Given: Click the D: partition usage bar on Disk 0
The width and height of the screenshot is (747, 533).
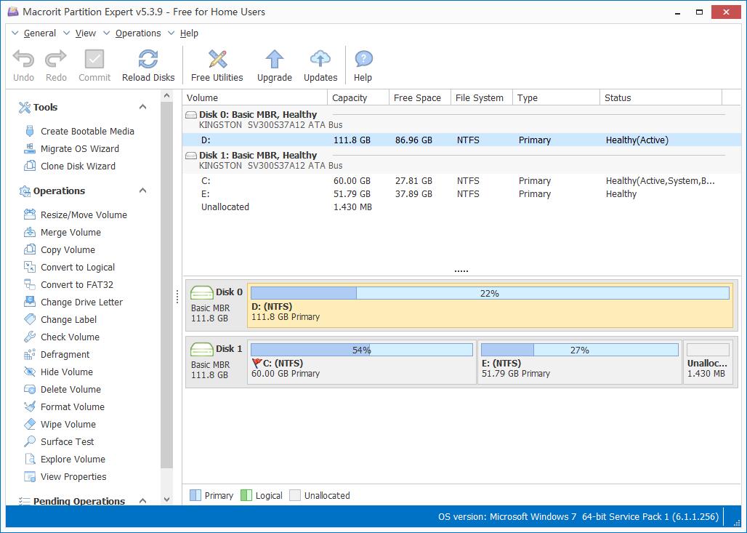Looking at the screenshot, I should point(490,293).
